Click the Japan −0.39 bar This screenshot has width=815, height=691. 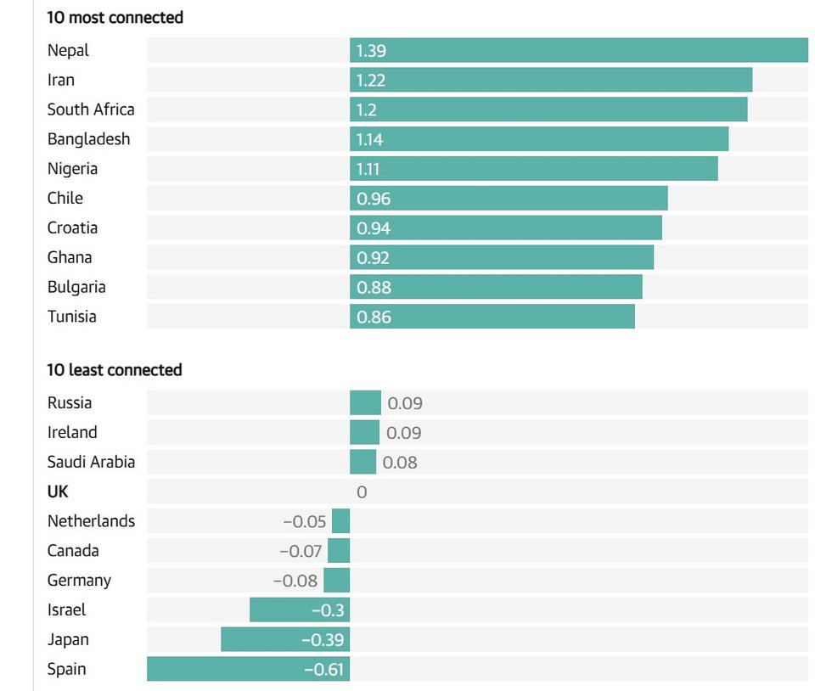[285, 639]
